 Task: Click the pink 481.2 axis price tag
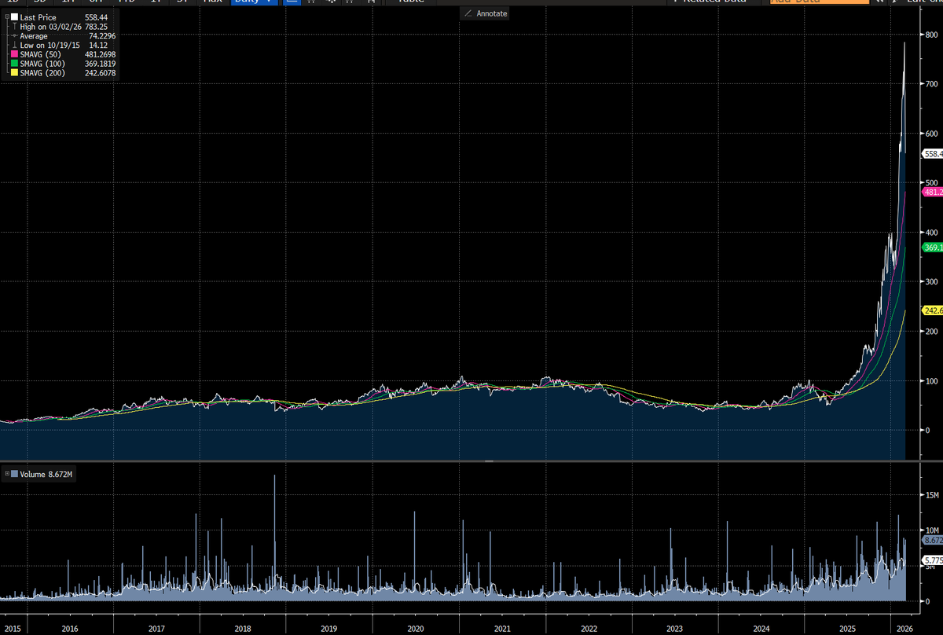click(933, 192)
